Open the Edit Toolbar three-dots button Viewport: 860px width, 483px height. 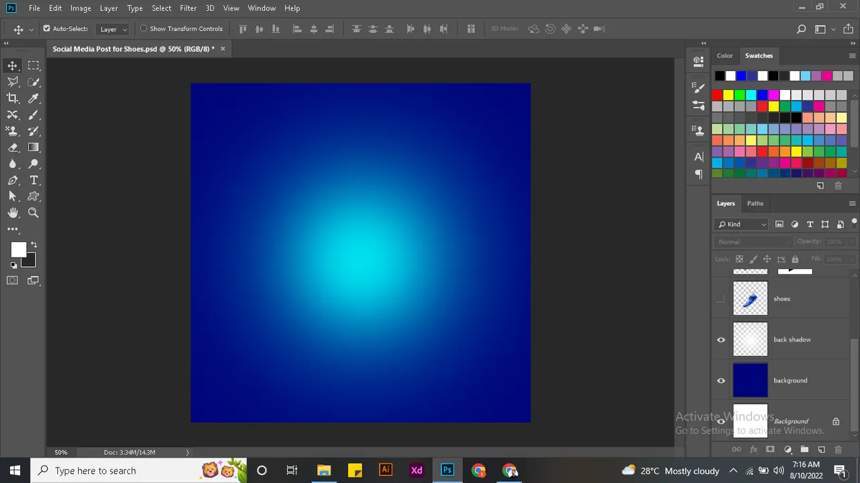[x=13, y=229]
